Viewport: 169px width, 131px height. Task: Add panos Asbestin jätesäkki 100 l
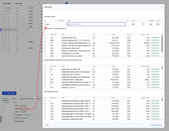pyautogui.click(x=155, y=38)
